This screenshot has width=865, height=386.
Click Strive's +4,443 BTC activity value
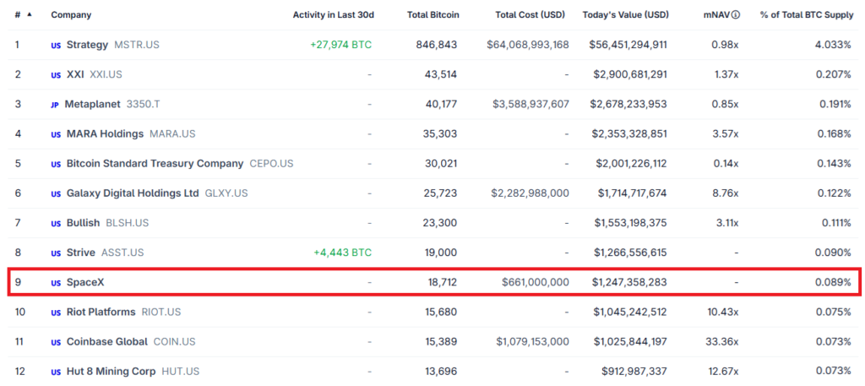(343, 253)
